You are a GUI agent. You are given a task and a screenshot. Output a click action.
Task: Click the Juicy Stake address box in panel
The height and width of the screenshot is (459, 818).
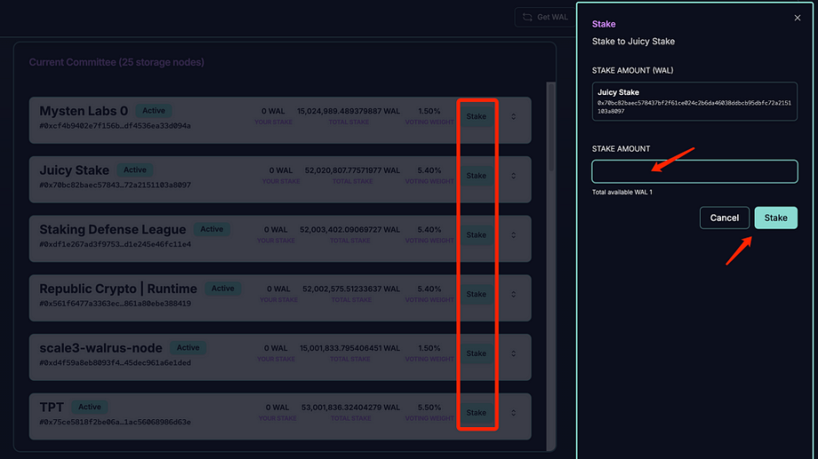pyautogui.click(x=695, y=102)
